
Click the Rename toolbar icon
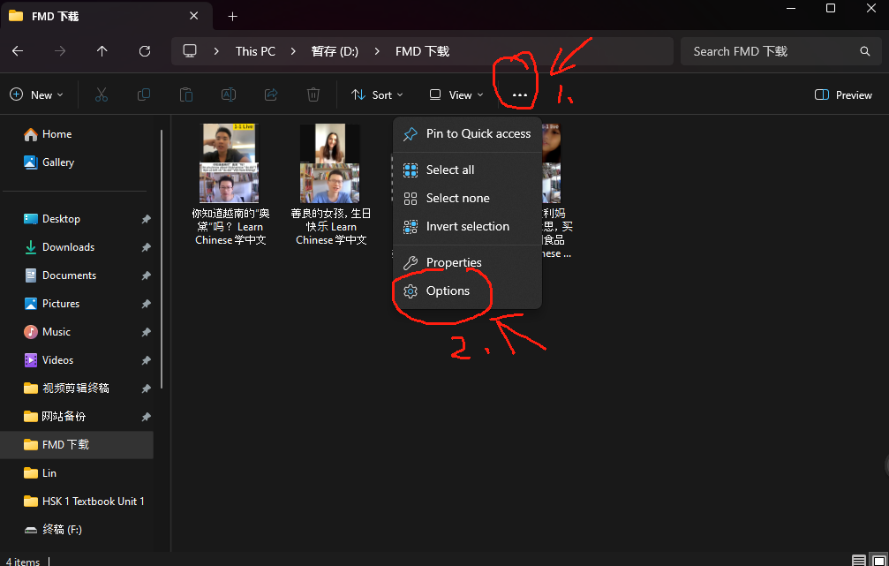tap(229, 94)
